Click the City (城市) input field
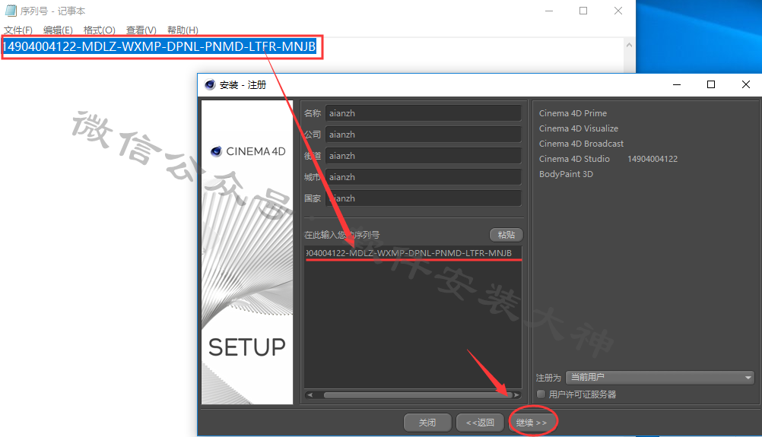Viewport: 762px width, 437px height. (424, 177)
